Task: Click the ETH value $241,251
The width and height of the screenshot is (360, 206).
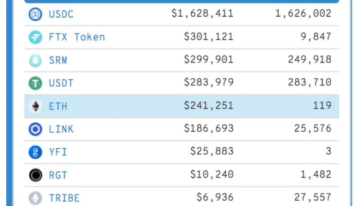Action: click(209, 106)
